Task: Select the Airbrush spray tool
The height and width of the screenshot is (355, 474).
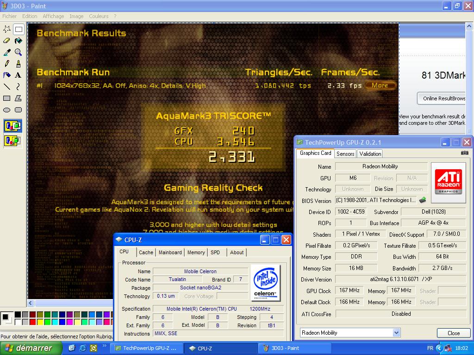Action: (x=6, y=75)
